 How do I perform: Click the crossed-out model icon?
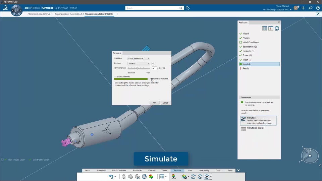click(x=138, y=177)
